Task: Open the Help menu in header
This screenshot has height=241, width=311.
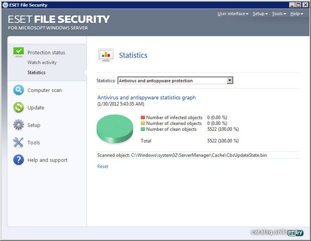Action: pos(297,14)
